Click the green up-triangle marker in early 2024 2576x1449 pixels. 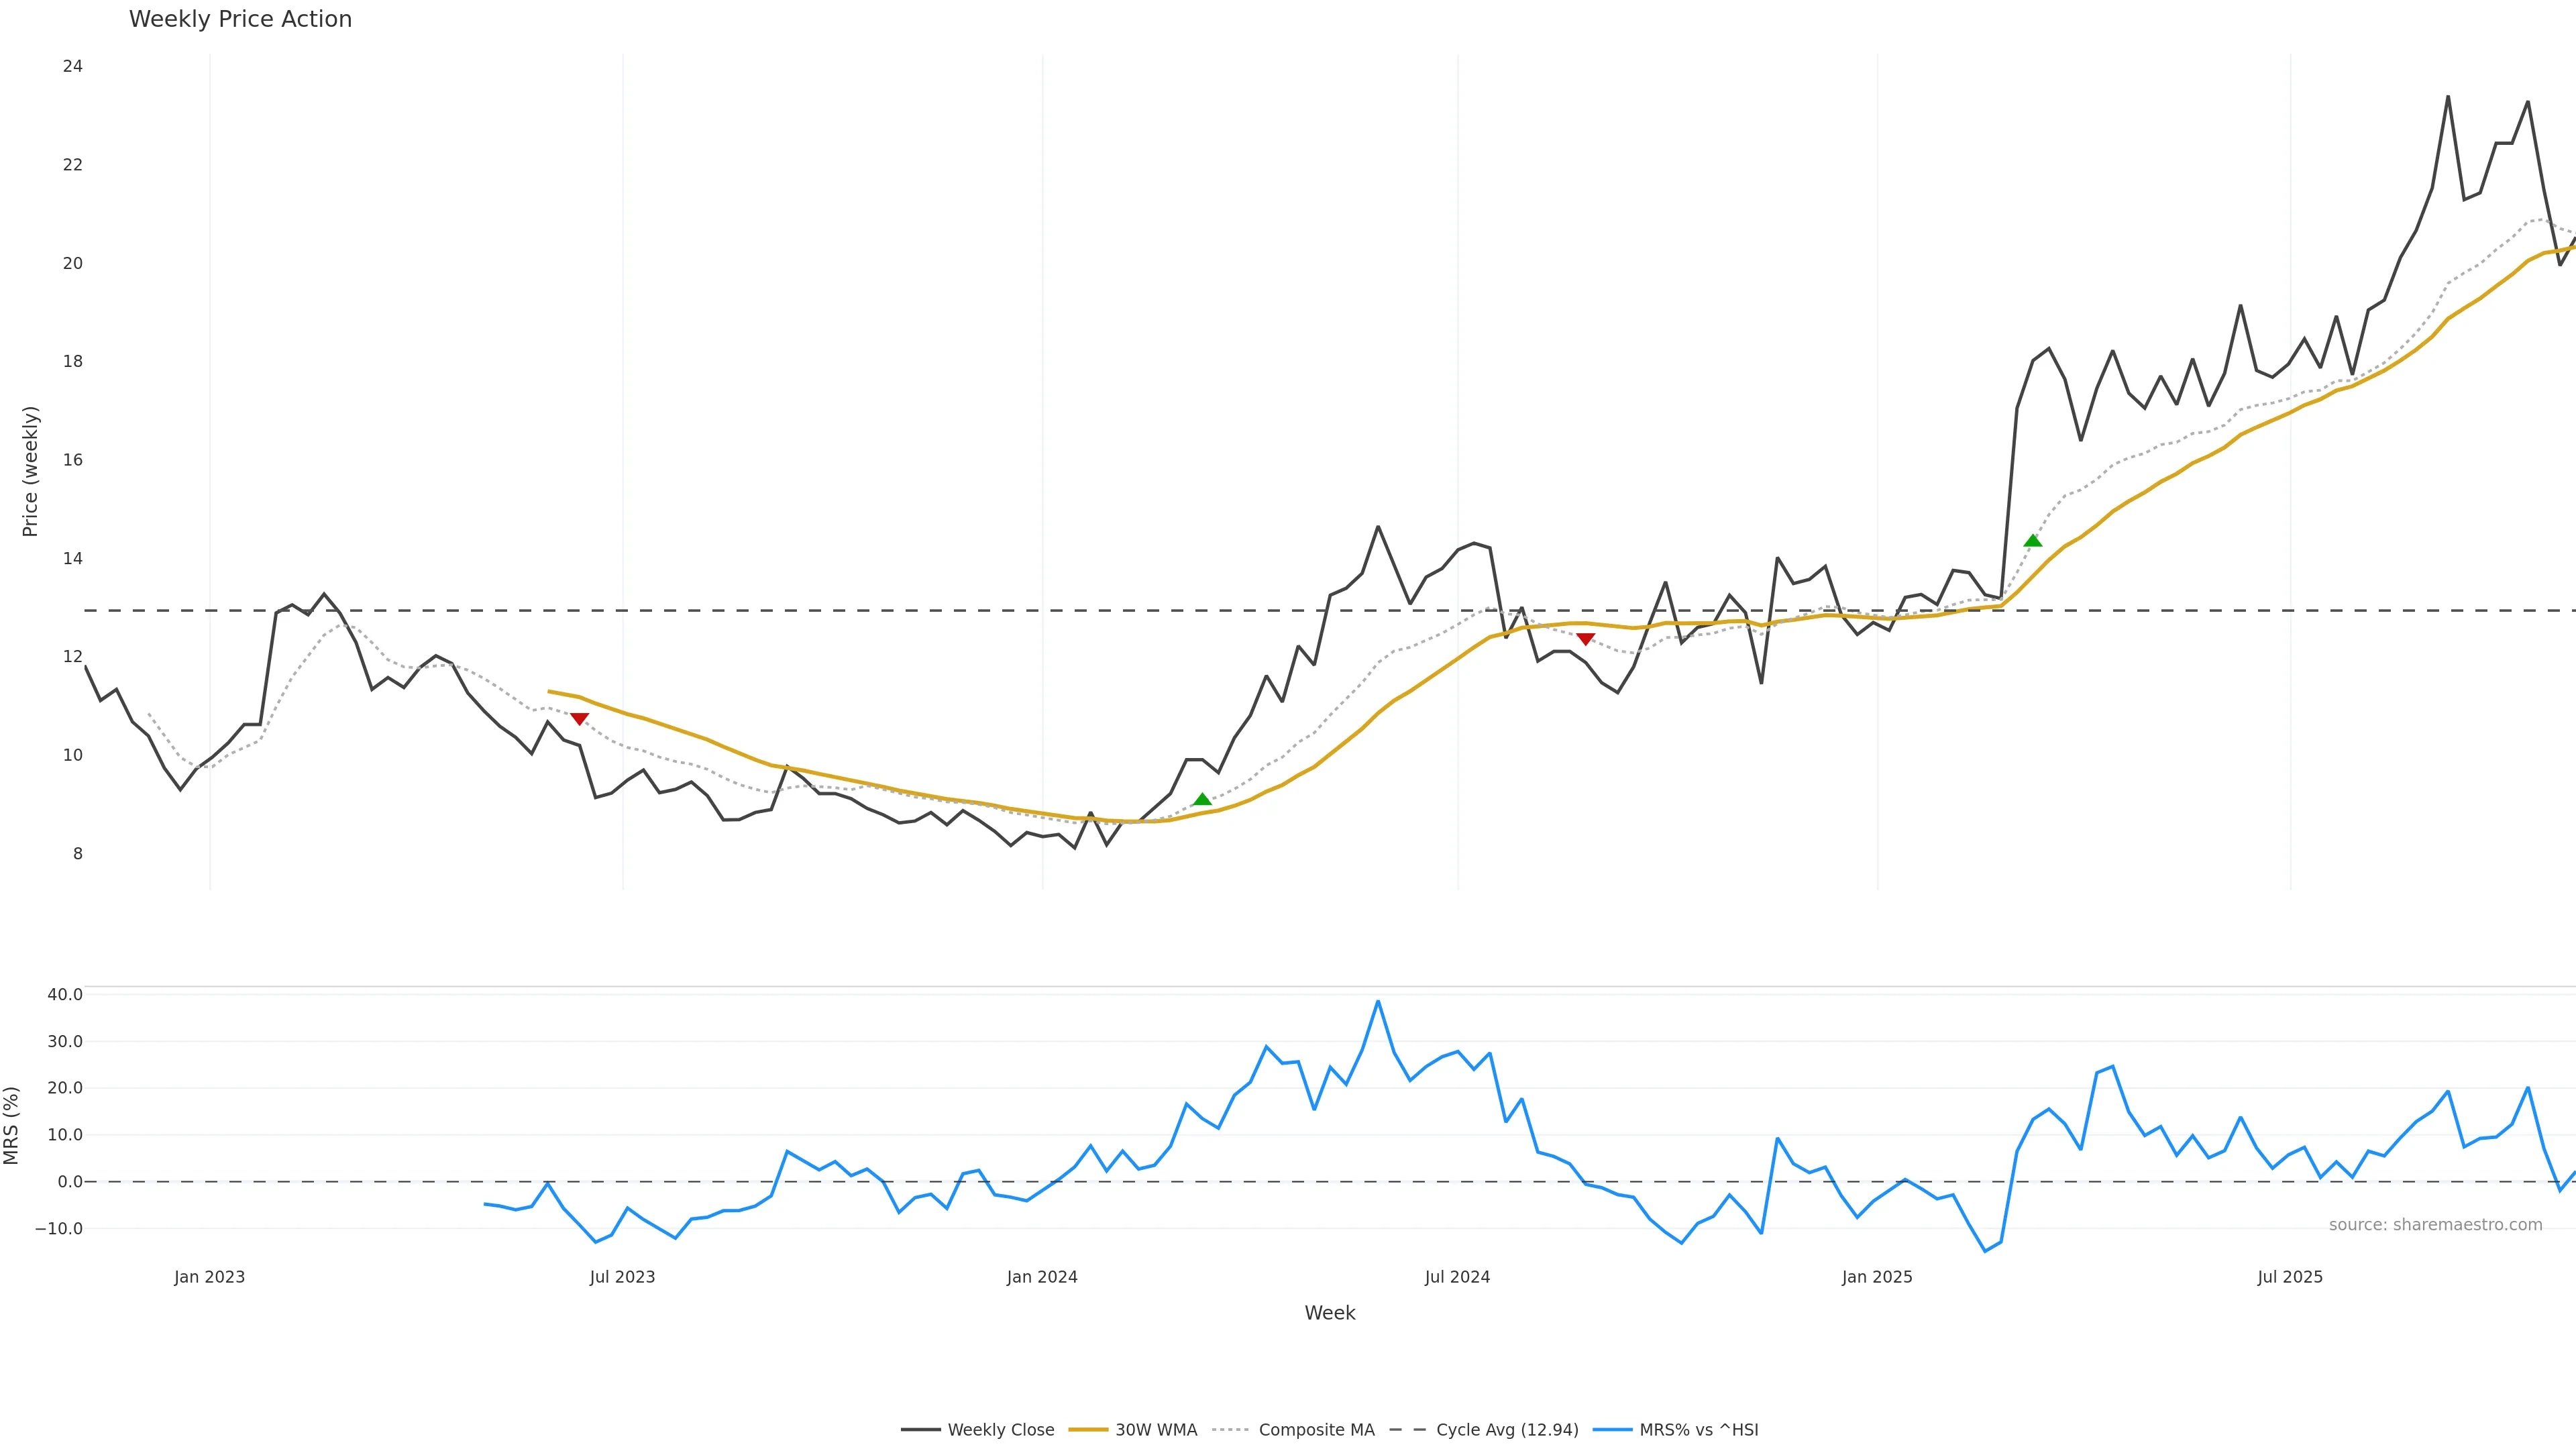(1202, 799)
